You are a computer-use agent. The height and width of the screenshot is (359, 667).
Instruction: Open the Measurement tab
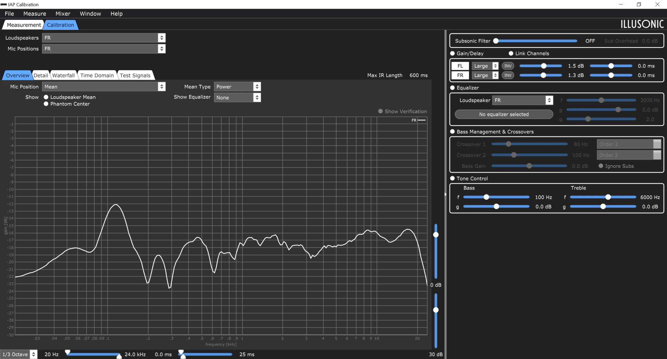(24, 25)
